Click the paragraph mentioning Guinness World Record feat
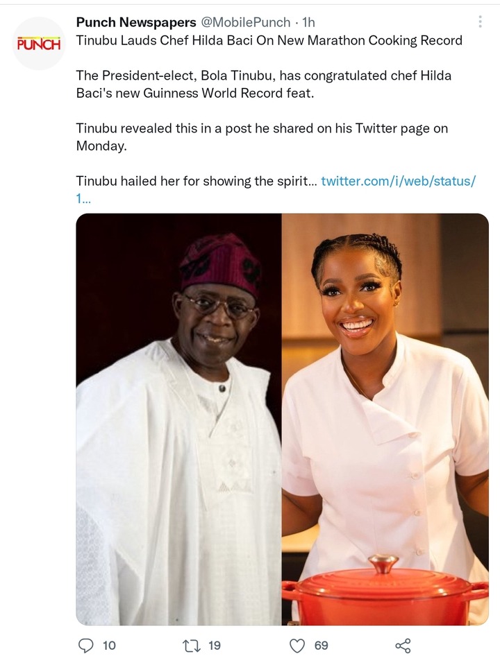This screenshot has height=665, width=500. [x=263, y=85]
